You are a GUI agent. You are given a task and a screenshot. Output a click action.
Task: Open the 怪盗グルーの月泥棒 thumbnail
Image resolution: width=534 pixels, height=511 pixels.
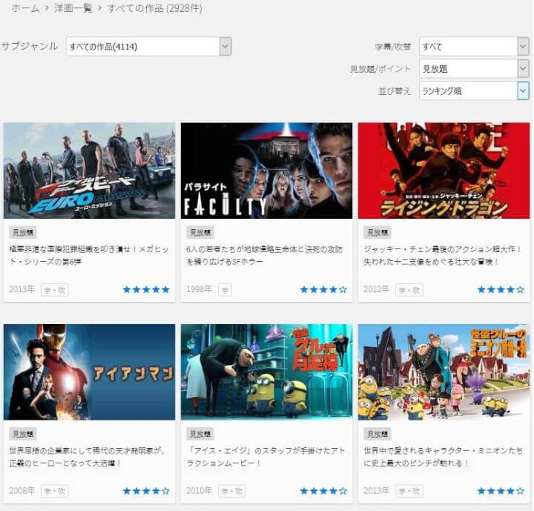pos(267,372)
